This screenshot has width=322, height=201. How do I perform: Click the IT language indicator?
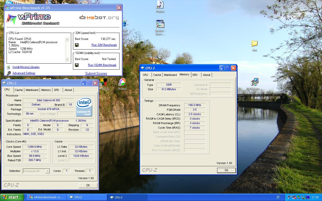tap(278, 197)
